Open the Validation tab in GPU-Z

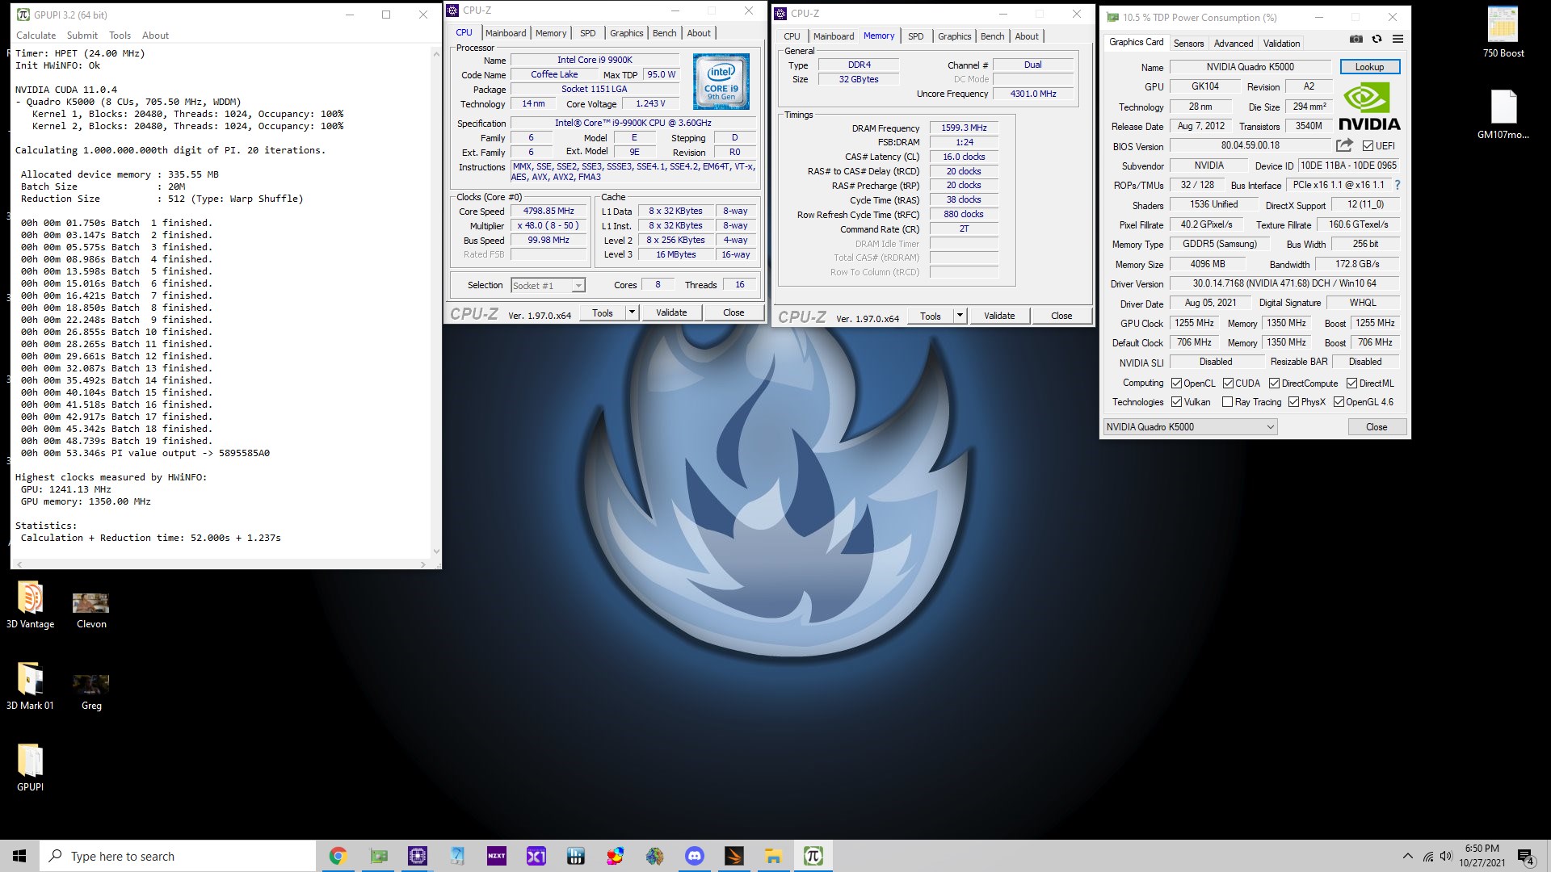[1281, 44]
